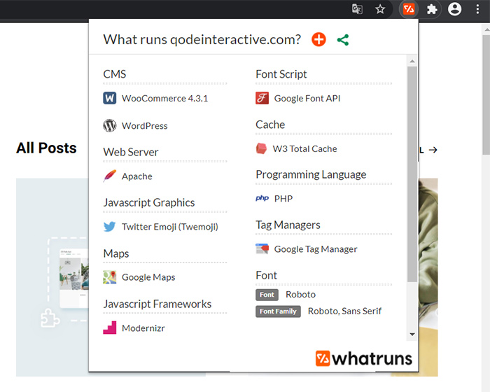Click the Web Server category heading
490x392 pixels.
[131, 152]
